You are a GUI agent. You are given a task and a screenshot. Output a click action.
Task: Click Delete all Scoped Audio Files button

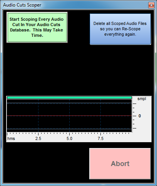tap(120, 29)
